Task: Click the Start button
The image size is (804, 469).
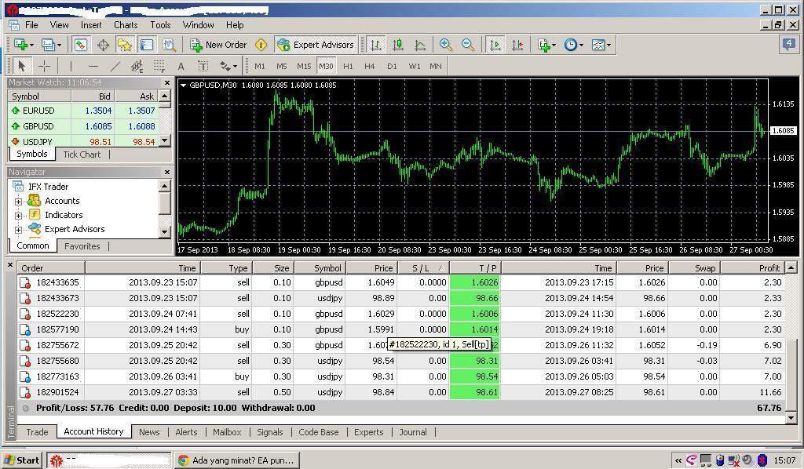Action: (x=21, y=460)
